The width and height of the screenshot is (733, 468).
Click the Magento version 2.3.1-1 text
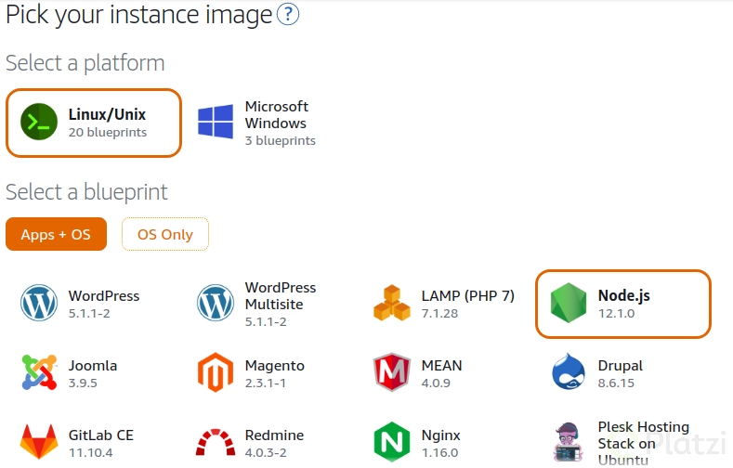266,383
